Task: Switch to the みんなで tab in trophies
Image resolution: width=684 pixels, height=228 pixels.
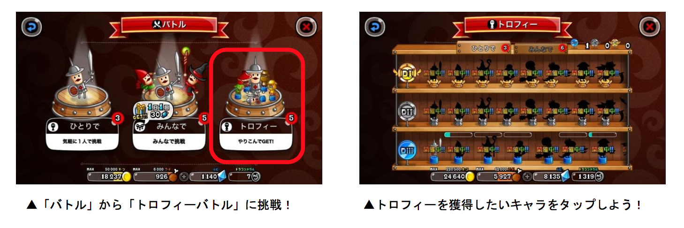Action: click(540, 48)
